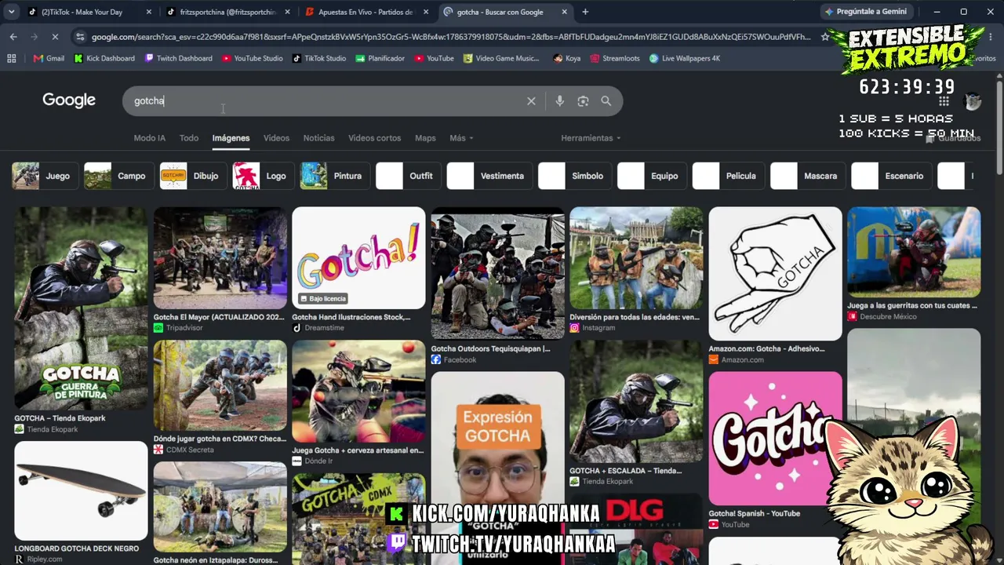
Task: Open the YouTube Studio bookmark
Action: coord(252,58)
